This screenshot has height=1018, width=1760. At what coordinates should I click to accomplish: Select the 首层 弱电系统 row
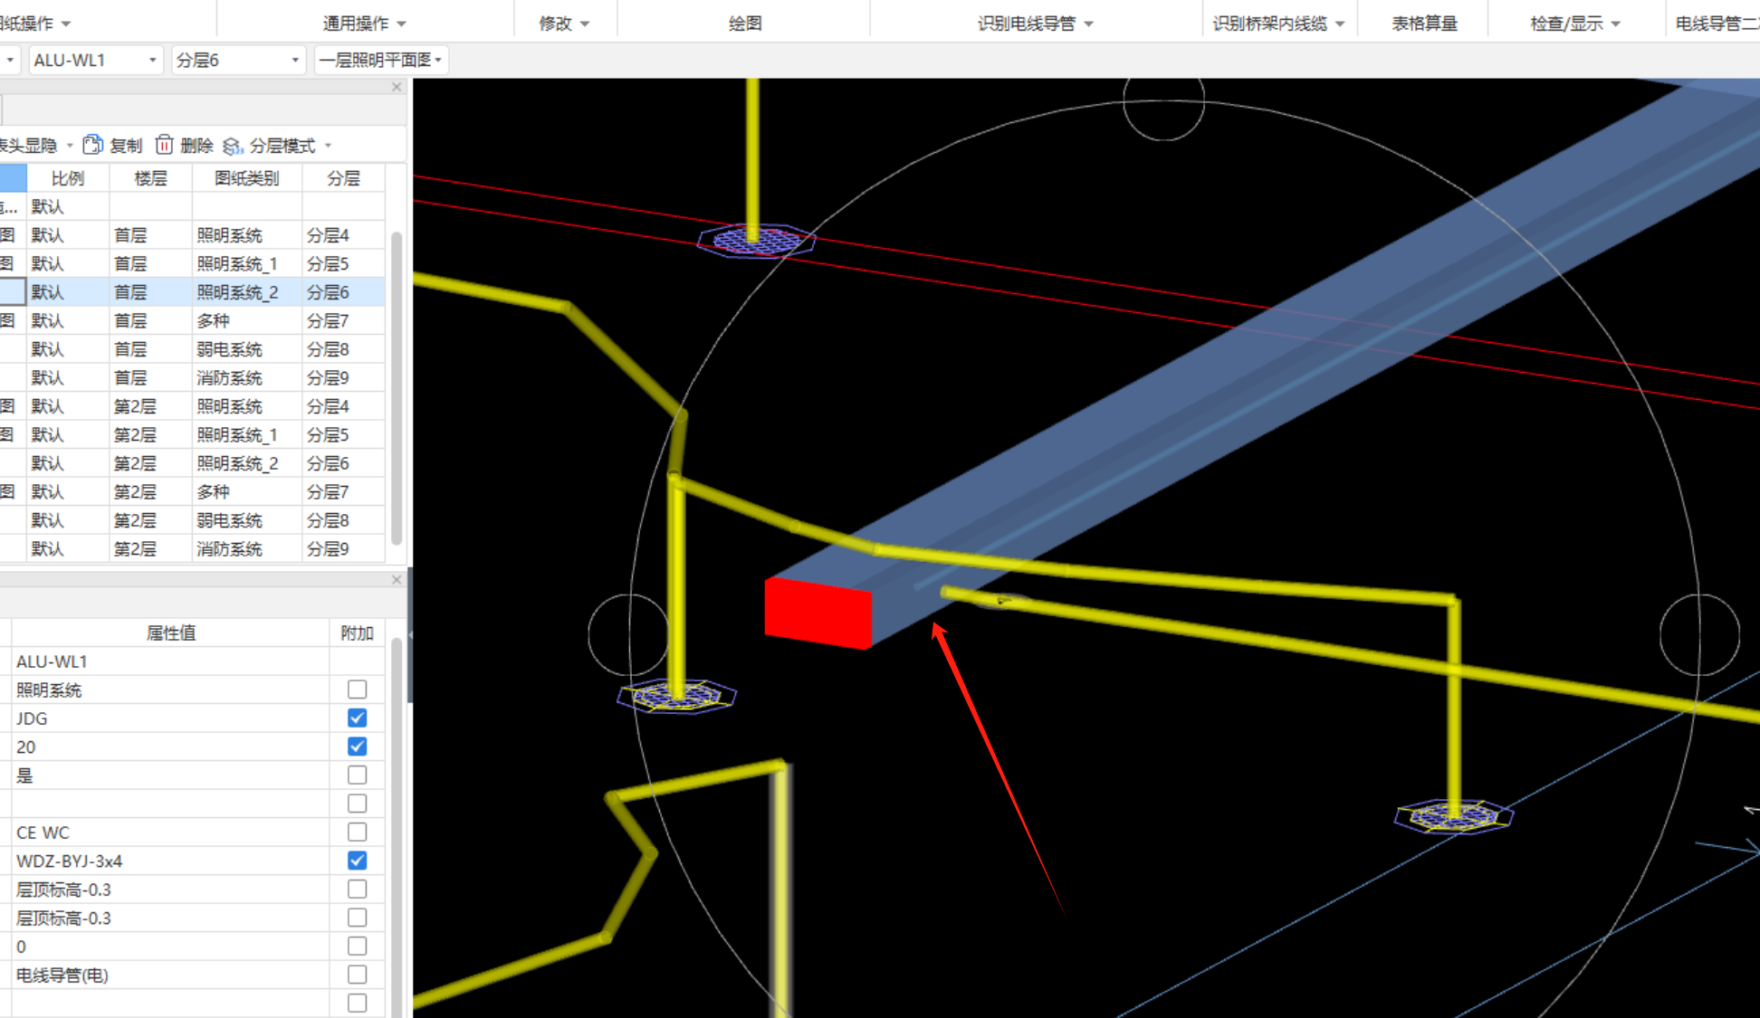[x=192, y=349]
